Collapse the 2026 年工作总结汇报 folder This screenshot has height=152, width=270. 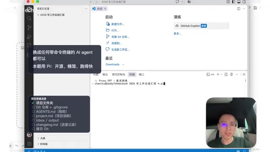pos(51,15)
